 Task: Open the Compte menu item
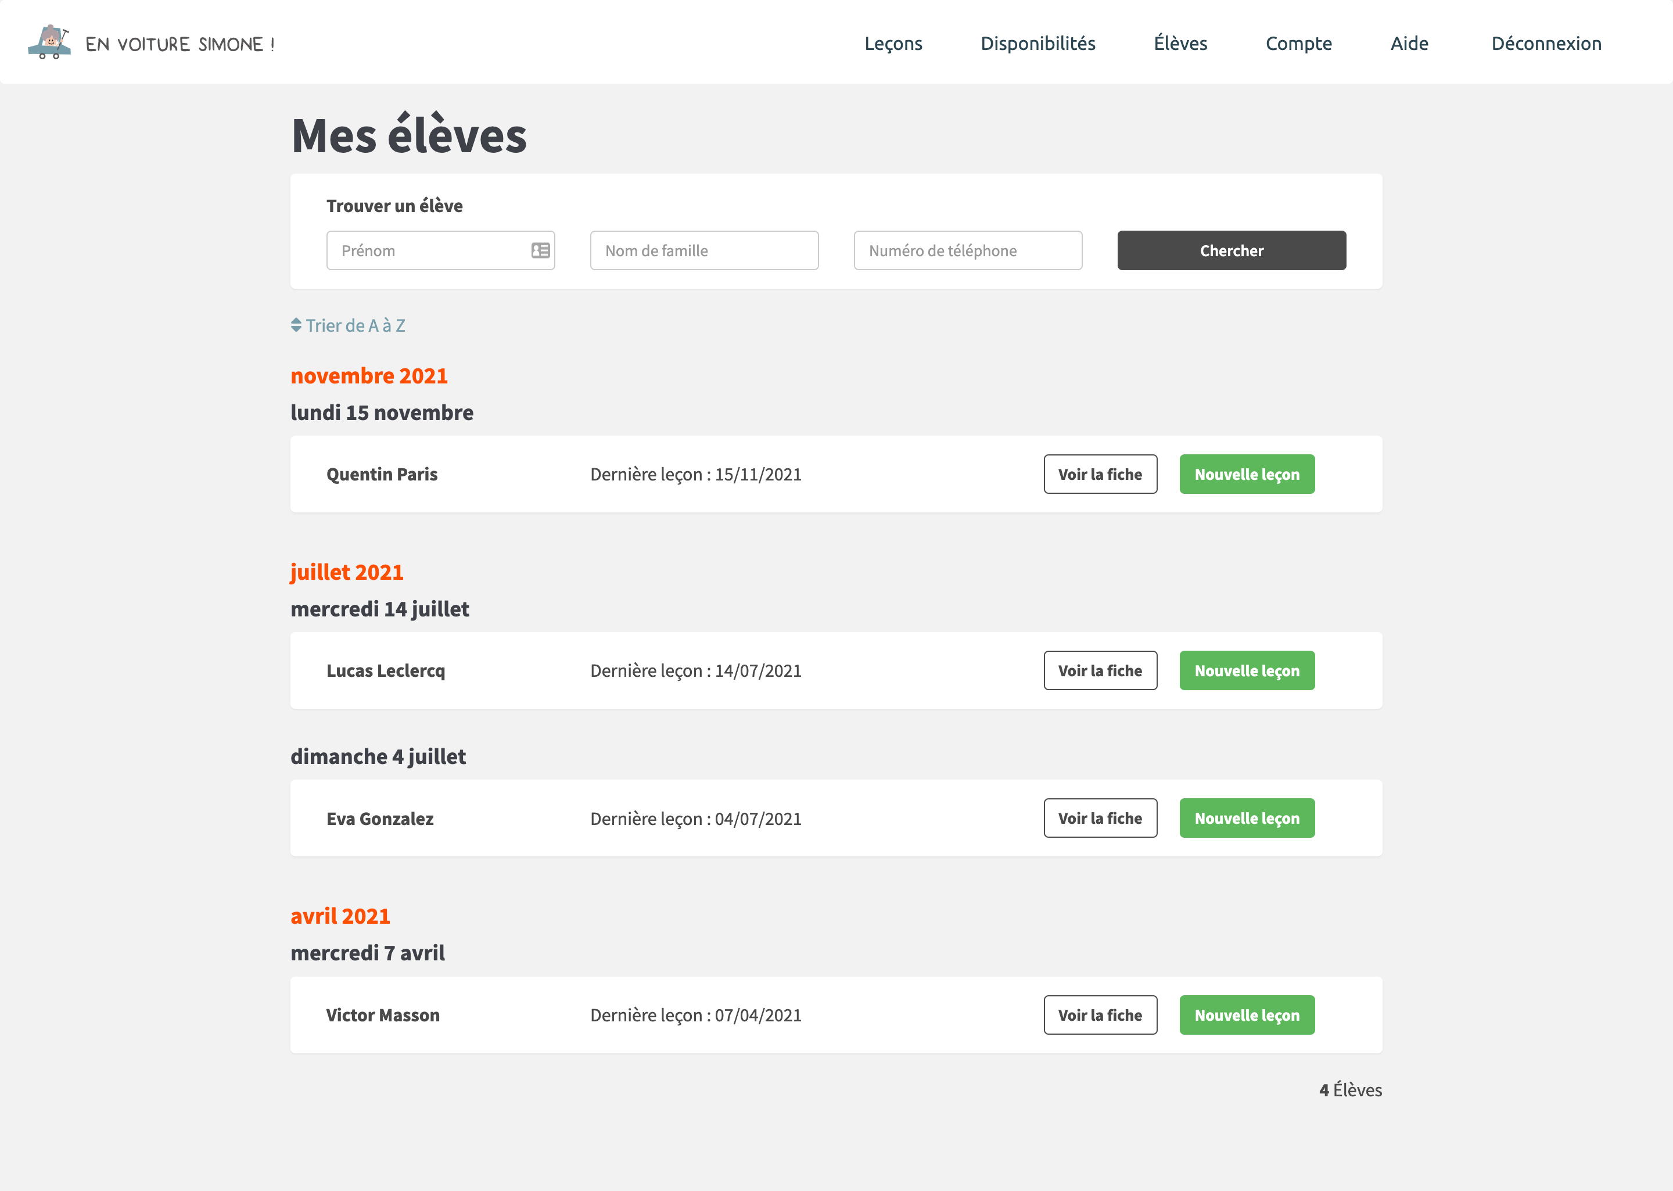[x=1298, y=43]
